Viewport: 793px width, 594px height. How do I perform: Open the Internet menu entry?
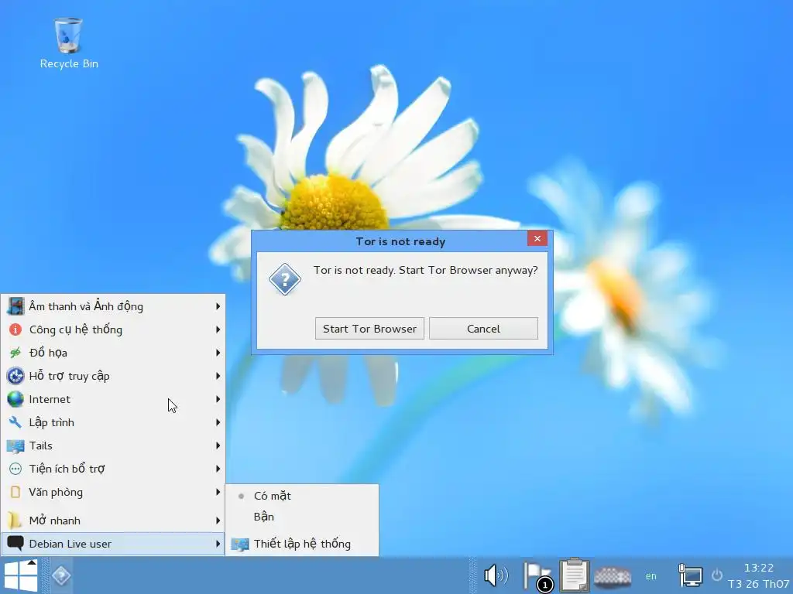click(x=113, y=399)
